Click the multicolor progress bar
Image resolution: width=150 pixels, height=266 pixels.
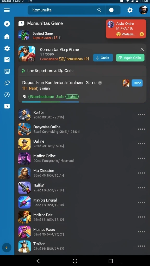[51, 102]
